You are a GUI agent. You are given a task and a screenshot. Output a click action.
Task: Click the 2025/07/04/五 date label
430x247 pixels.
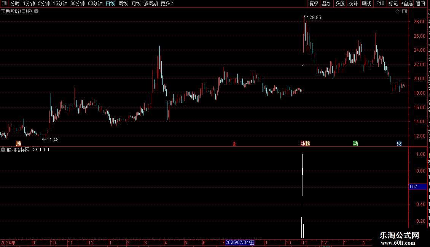pos(240,242)
